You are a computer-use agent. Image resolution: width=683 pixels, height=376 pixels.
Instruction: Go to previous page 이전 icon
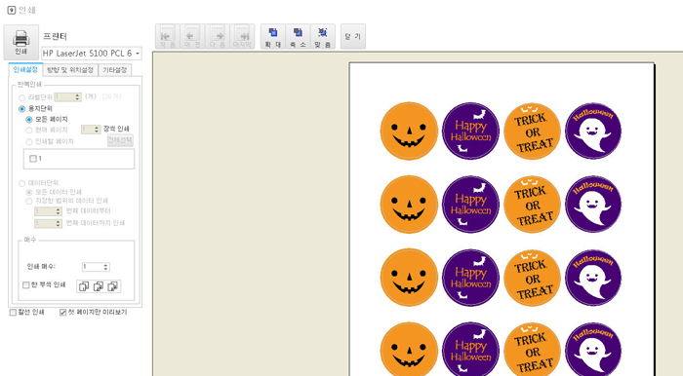pyautogui.click(x=192, y=36)
